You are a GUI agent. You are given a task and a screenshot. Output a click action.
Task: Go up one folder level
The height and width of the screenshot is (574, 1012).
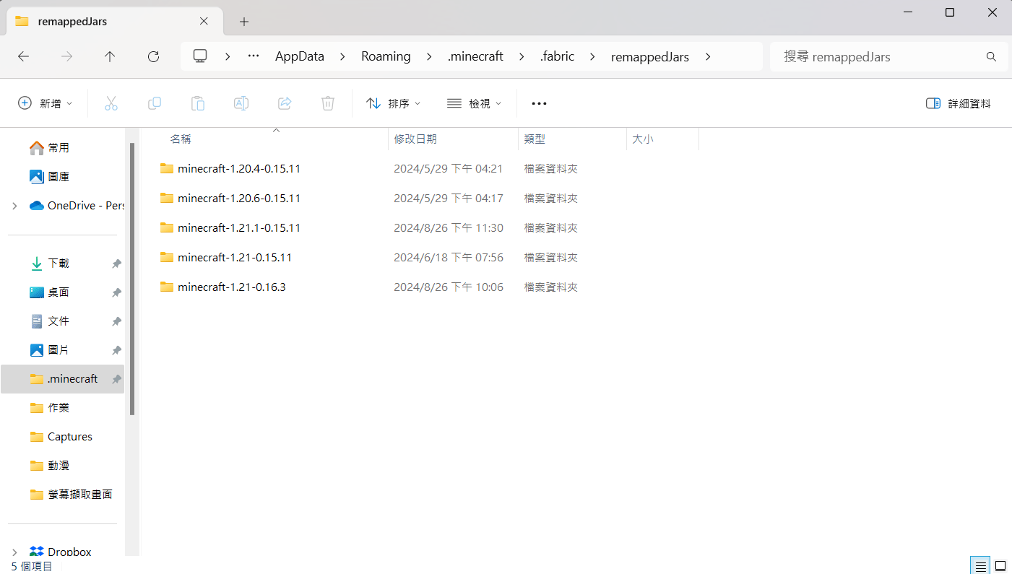point(110,56)
